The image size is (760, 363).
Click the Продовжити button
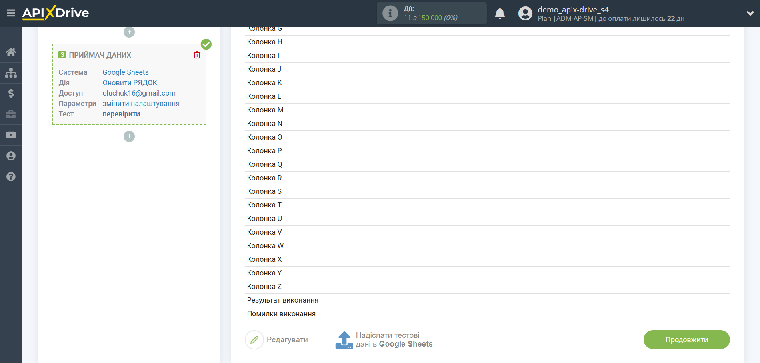(x=686, y=340)
